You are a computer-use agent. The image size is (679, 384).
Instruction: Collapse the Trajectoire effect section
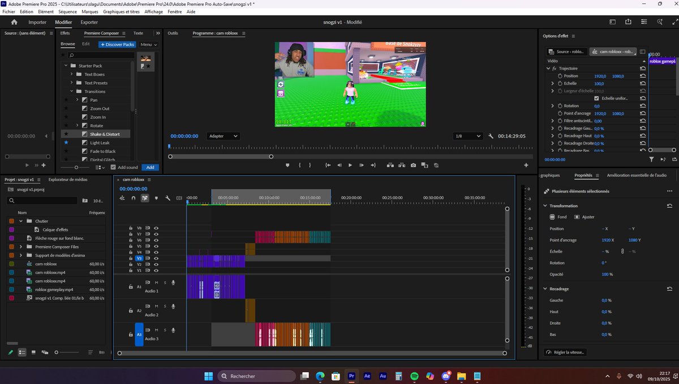click(x=548, y=68)
